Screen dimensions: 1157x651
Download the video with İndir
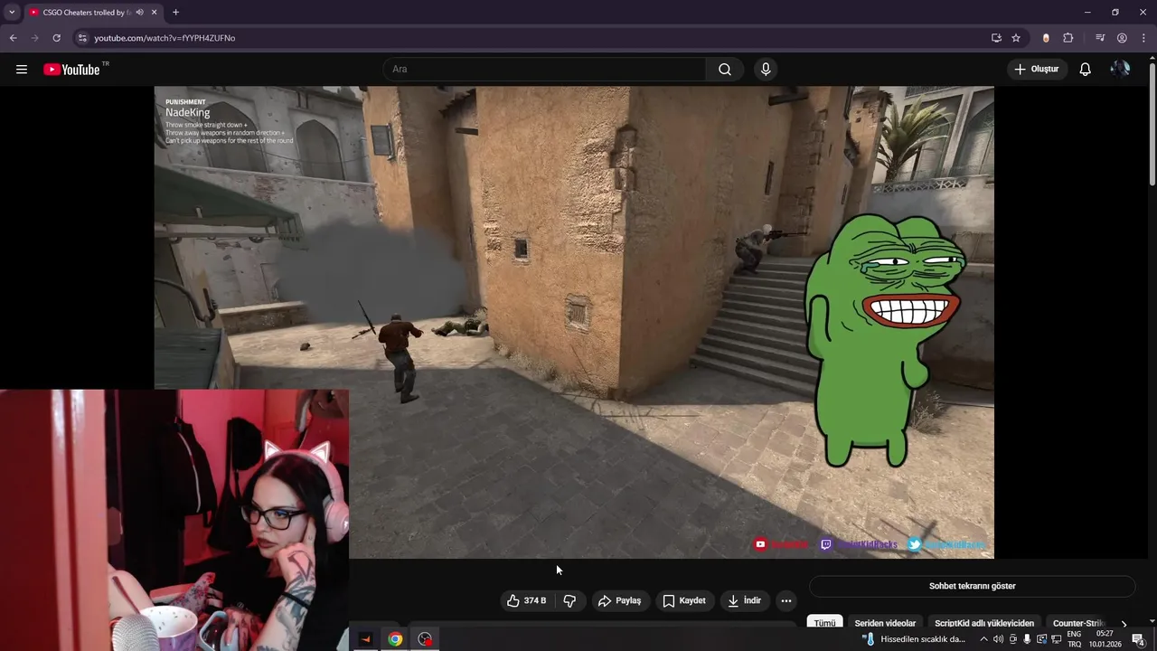coord(746,600)
